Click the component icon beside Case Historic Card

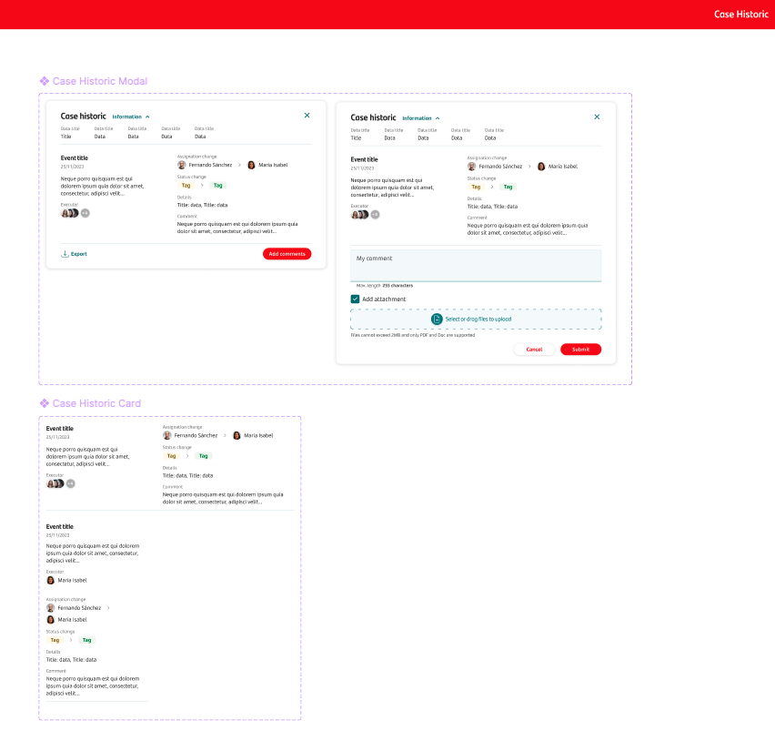point(45,403)
